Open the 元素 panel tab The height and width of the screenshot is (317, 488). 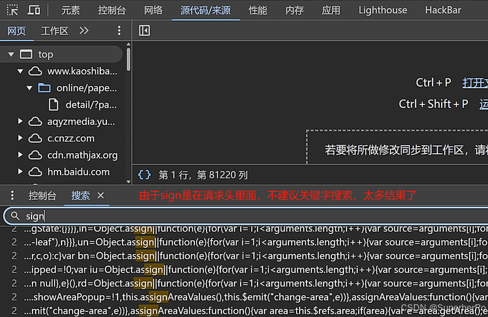[x=70, y=10]
